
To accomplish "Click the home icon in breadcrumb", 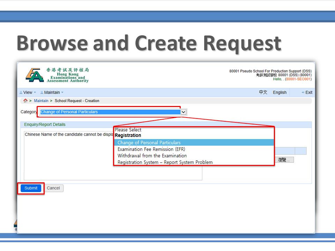I will (25, 101).
